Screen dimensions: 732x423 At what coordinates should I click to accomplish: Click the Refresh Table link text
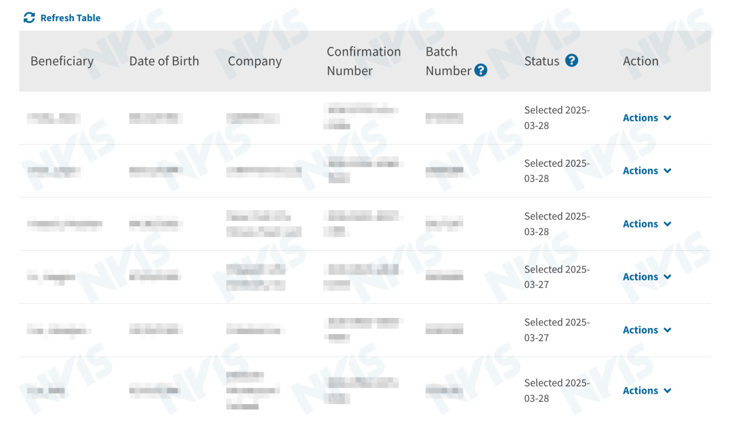[x=70, y=18]
